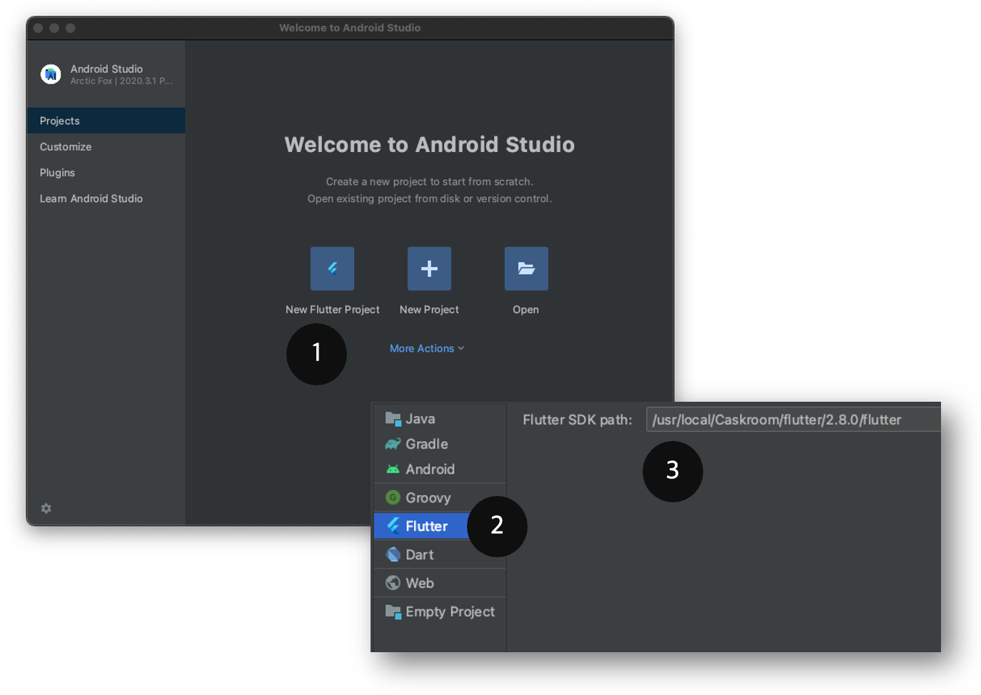This screenshot has height=695, width=981.
Task: Click the Flutter SDK path label
Action: [578, 420]
